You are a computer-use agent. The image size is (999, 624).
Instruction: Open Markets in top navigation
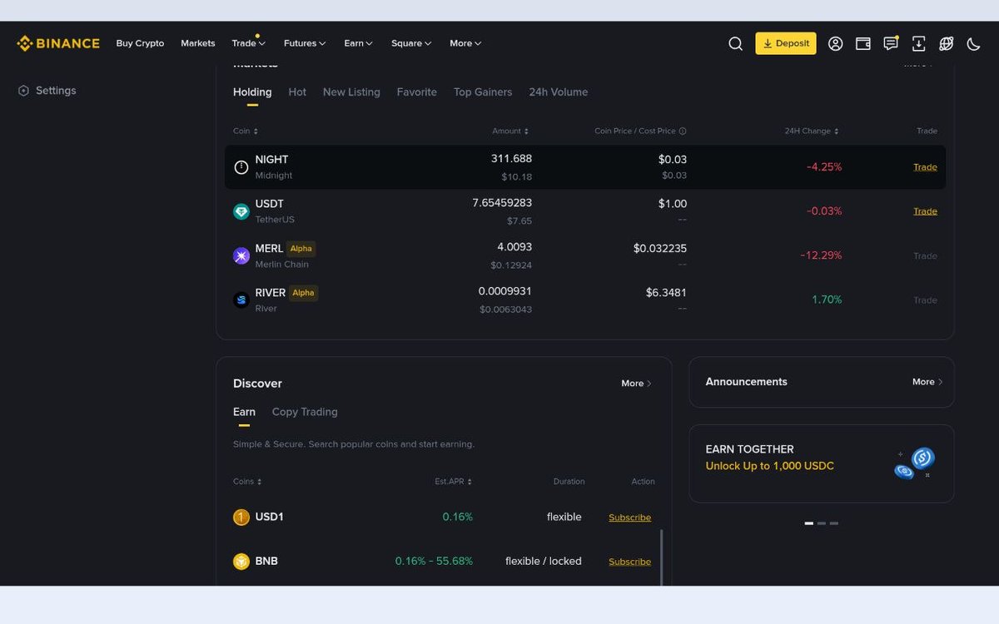point(198,43)
